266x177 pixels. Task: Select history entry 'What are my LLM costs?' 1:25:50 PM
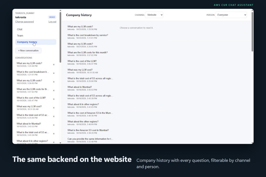point(90,28)
